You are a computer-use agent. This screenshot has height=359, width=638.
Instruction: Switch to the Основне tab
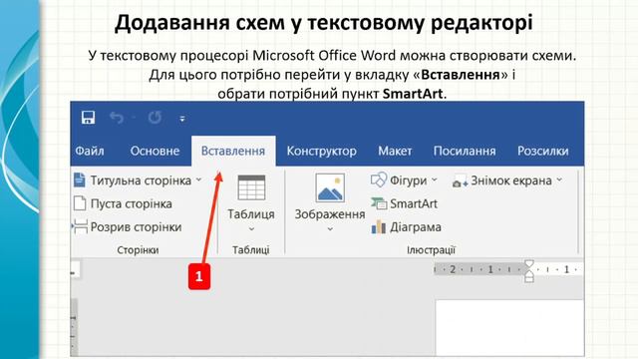156,151
